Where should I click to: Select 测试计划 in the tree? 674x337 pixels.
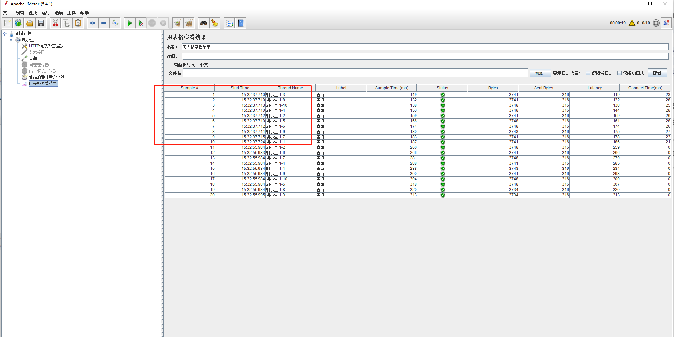click(x=24, y=33)
